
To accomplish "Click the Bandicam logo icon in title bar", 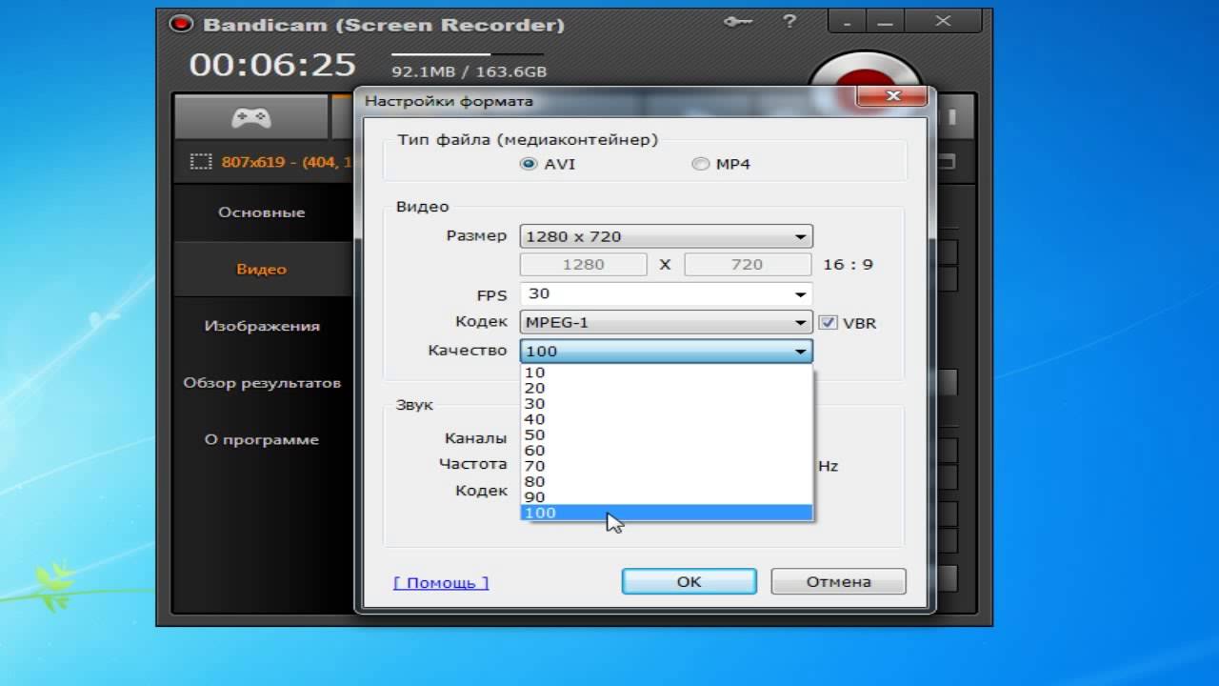I will (180, 25).
